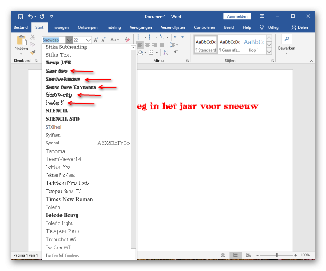Switch to print layout view in status bar

pyautogui.click(x=235, y=255)
